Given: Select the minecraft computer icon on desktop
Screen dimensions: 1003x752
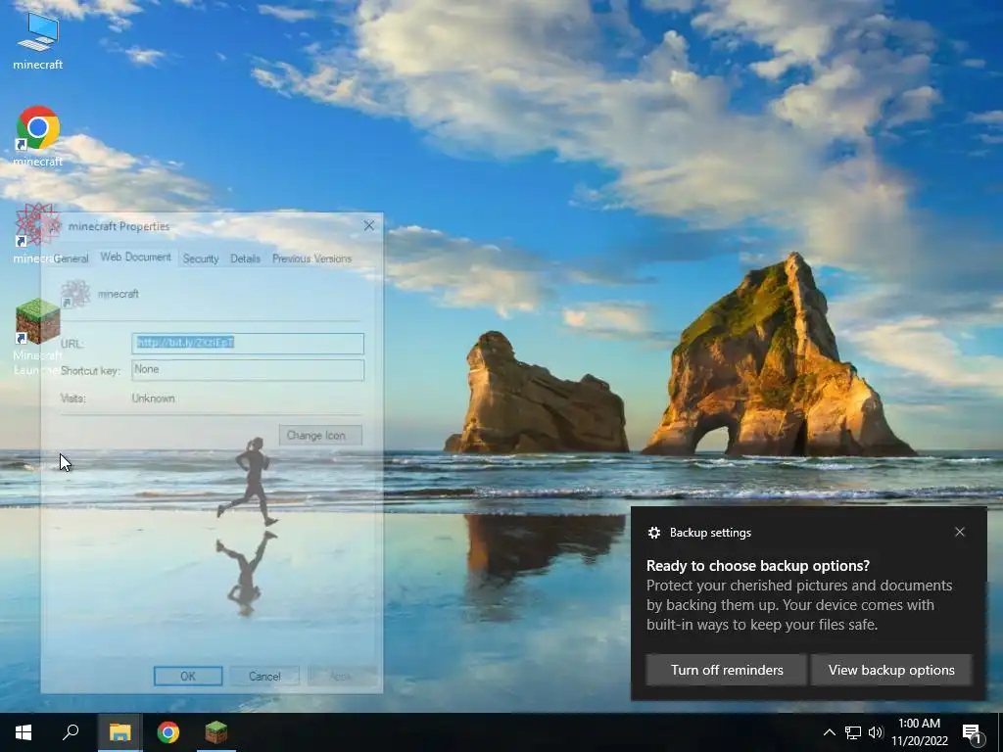Looking at the screenshot, I should pos(38,39).
